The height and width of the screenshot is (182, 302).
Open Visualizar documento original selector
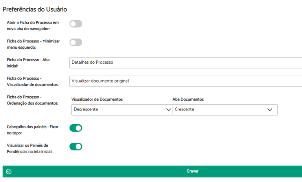pos(186,81)
